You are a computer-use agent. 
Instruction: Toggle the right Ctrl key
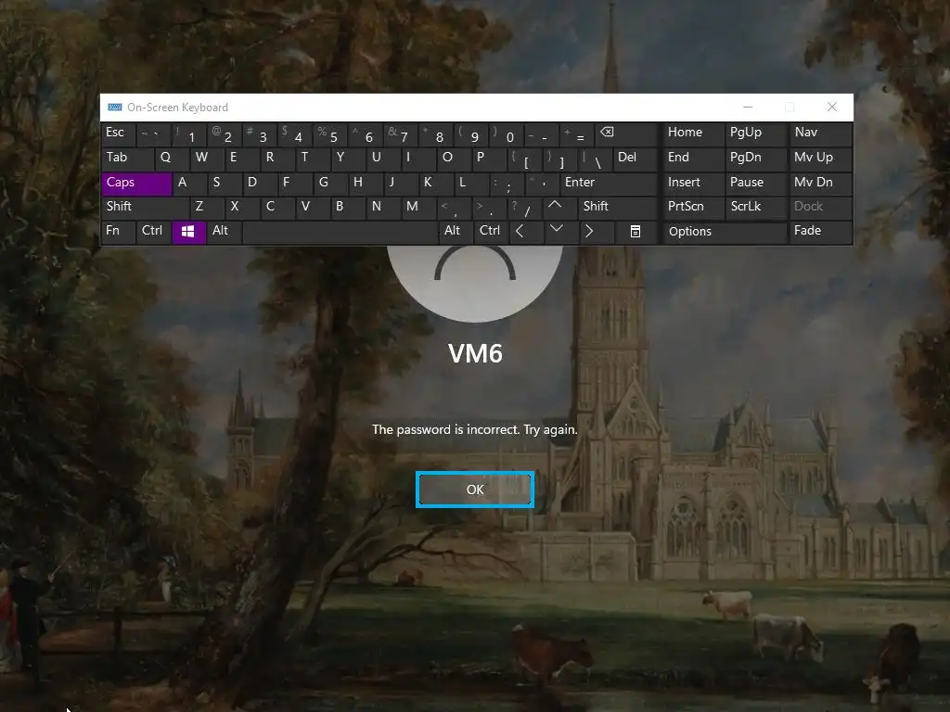491,232
